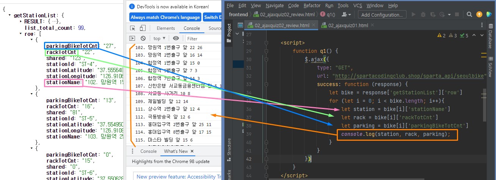Close the What's New drawer tab
This screenshot has width=496, height=180.
(191, 151)
